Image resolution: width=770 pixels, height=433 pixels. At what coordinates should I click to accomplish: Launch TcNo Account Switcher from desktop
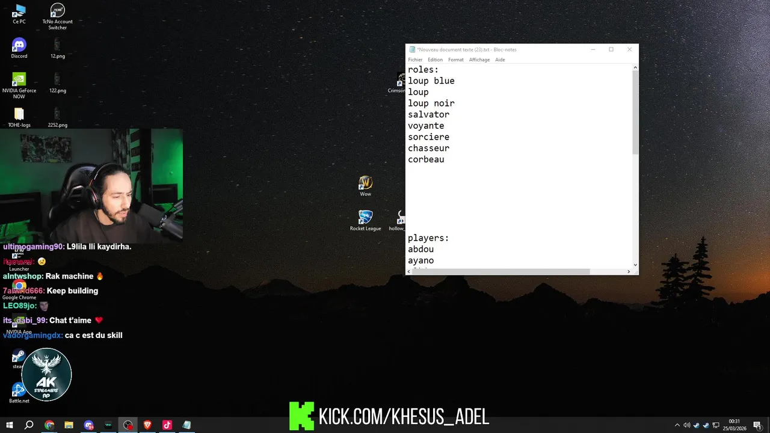click(x=57, y=16)
